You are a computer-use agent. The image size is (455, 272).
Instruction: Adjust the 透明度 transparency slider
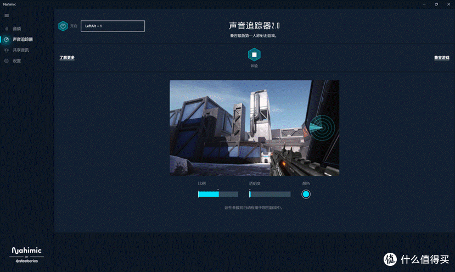coord(270,194)
